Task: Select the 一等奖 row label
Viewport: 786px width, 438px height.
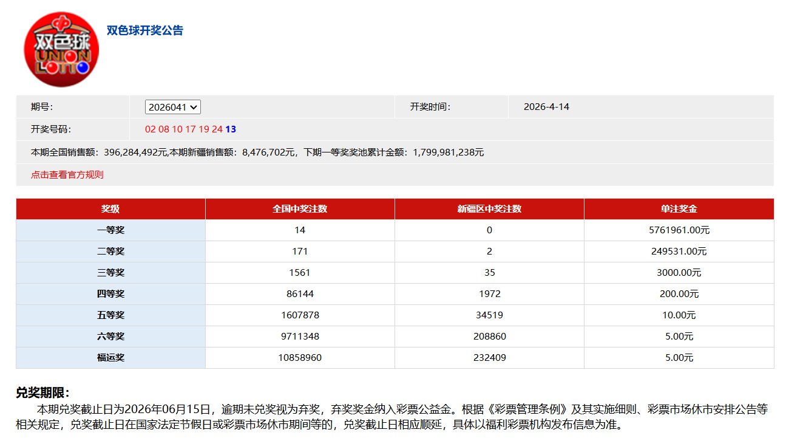Action: click(x=110, y=230)
